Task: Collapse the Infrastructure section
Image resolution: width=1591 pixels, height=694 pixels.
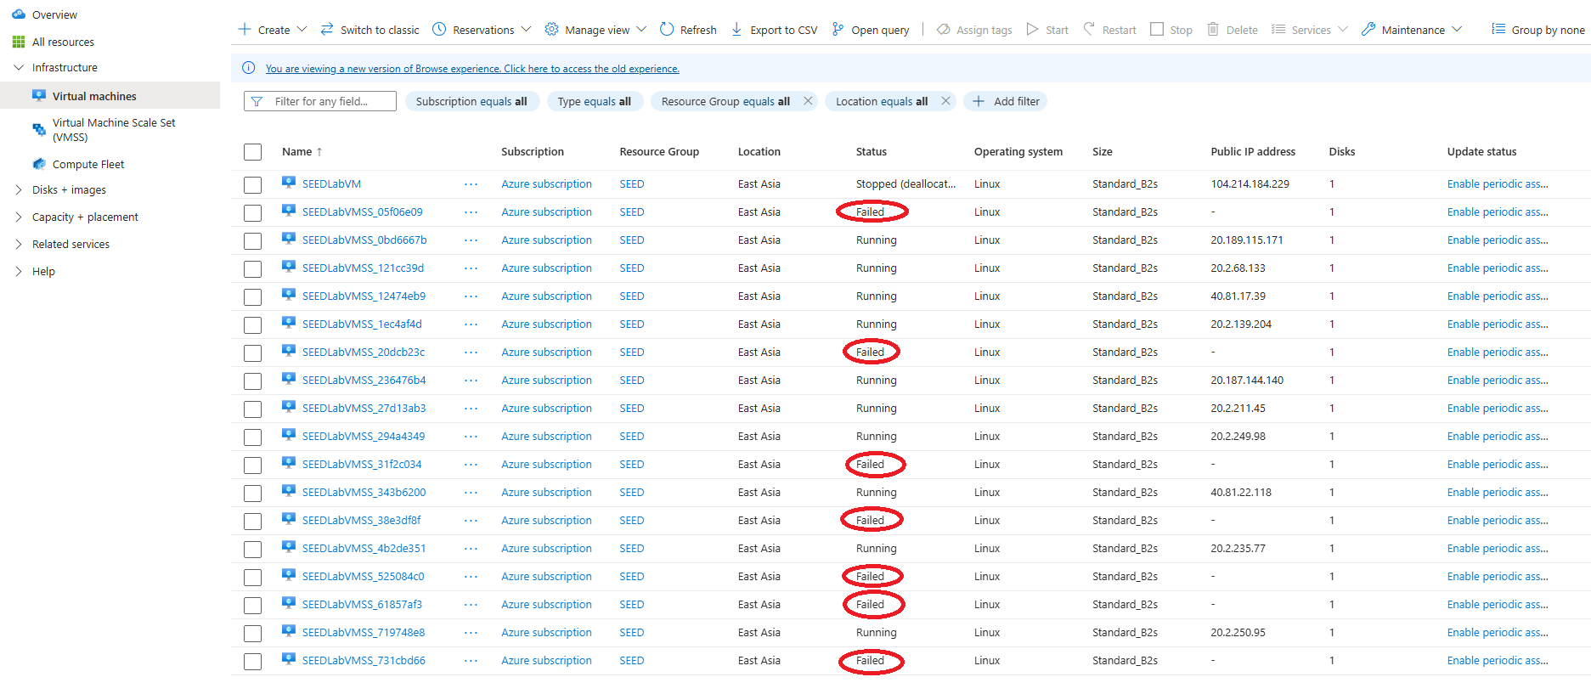Action: click(19, 67)
